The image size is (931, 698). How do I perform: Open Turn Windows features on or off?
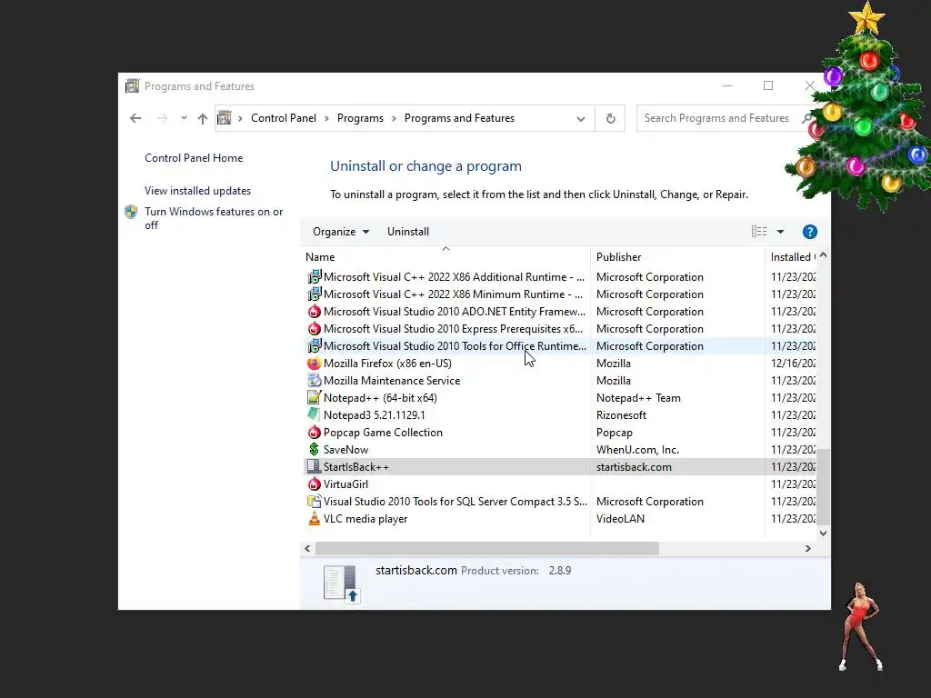tap(214, 218)
